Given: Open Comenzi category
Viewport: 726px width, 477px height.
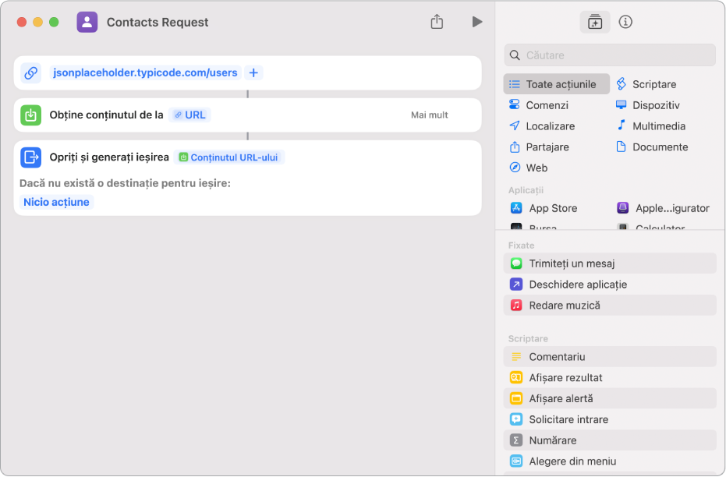Looking at the screenshot, I should click(x=539, y=105).
